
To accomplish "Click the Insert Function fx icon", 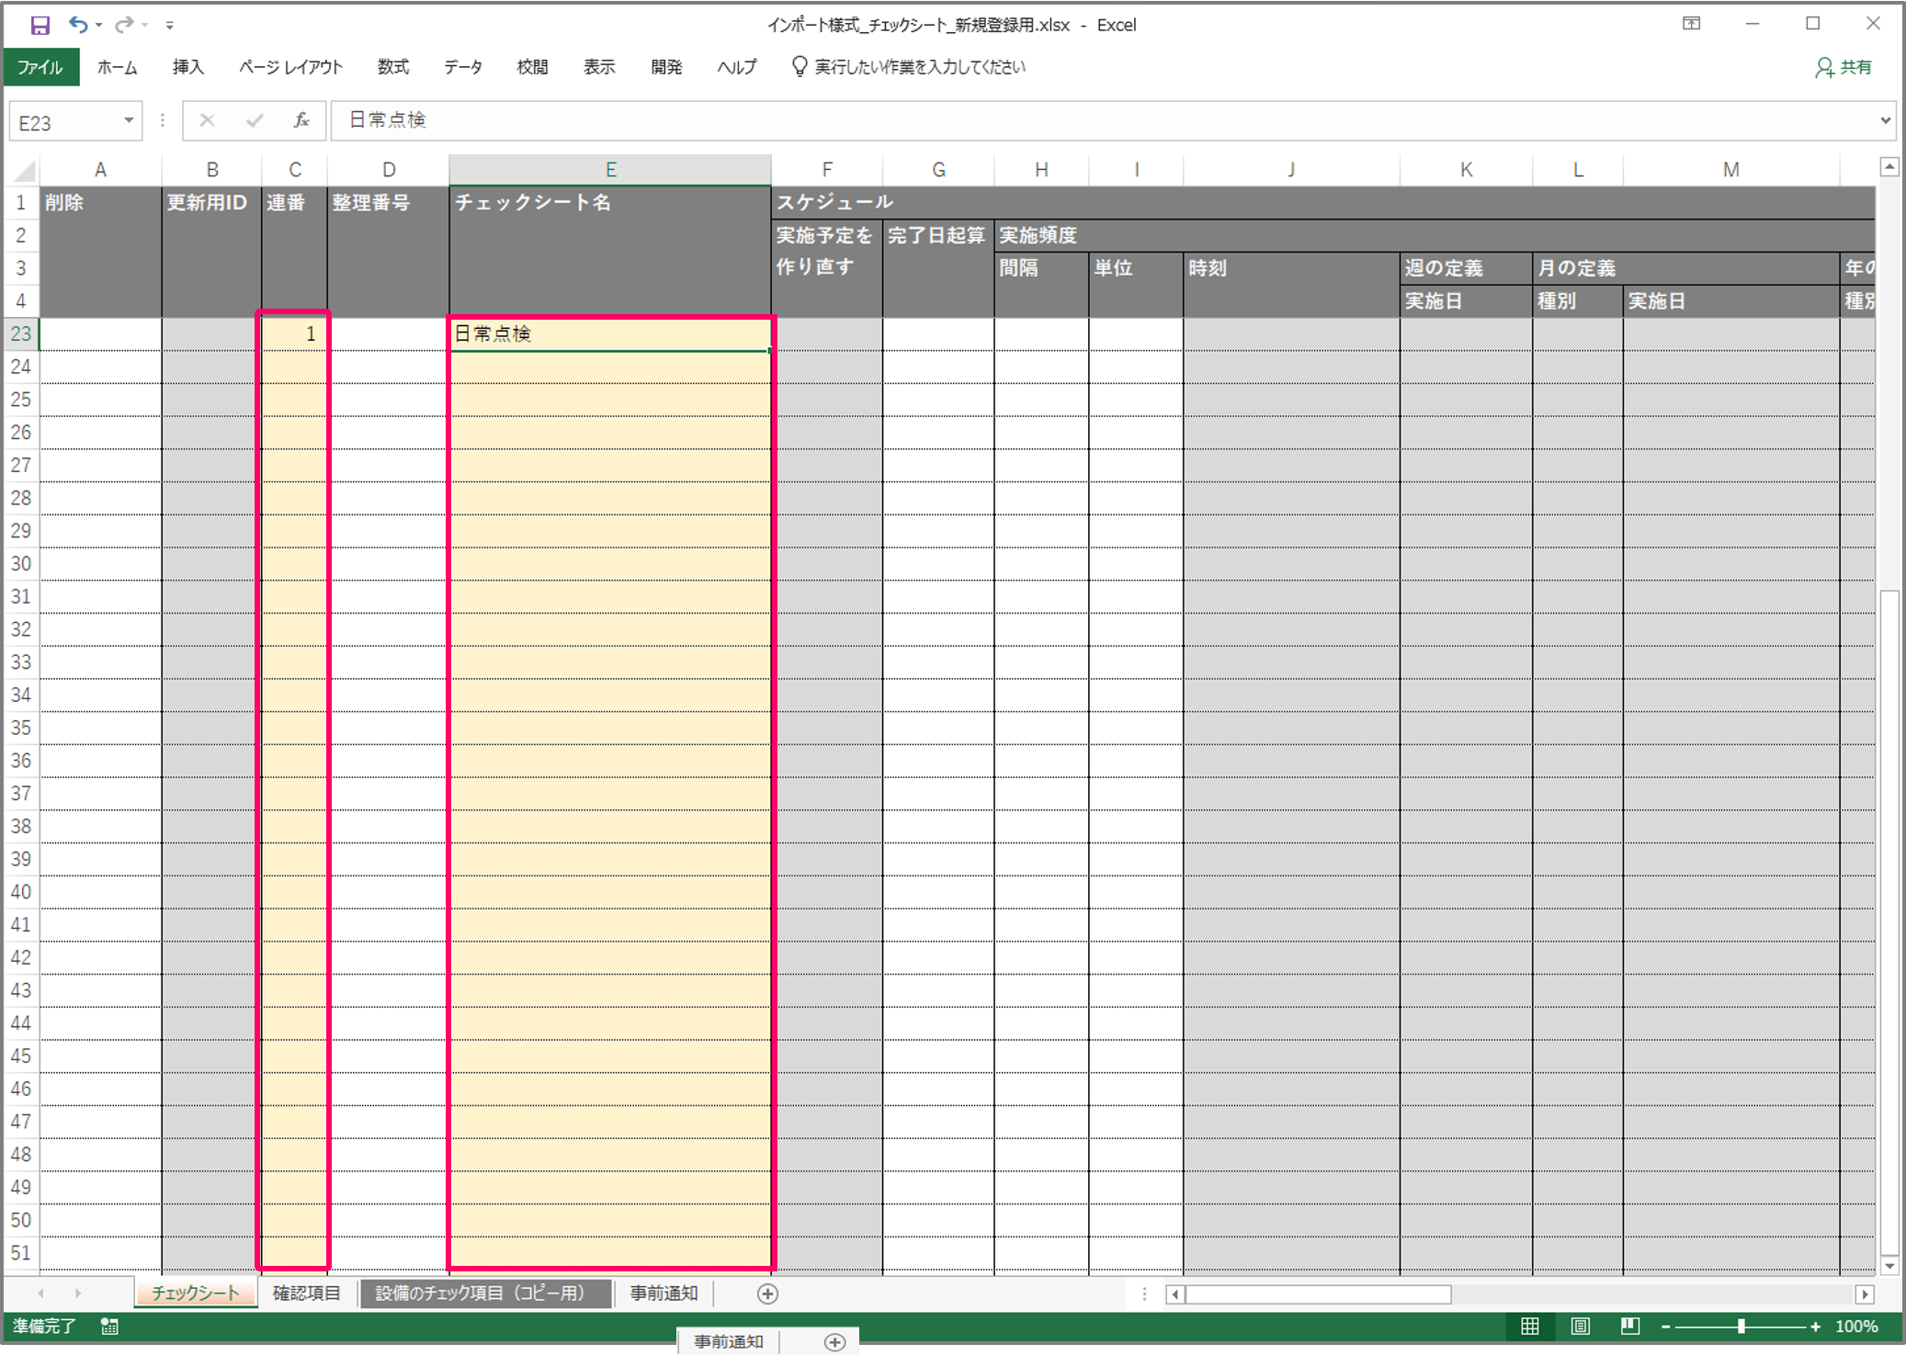I will click(301, 120).
